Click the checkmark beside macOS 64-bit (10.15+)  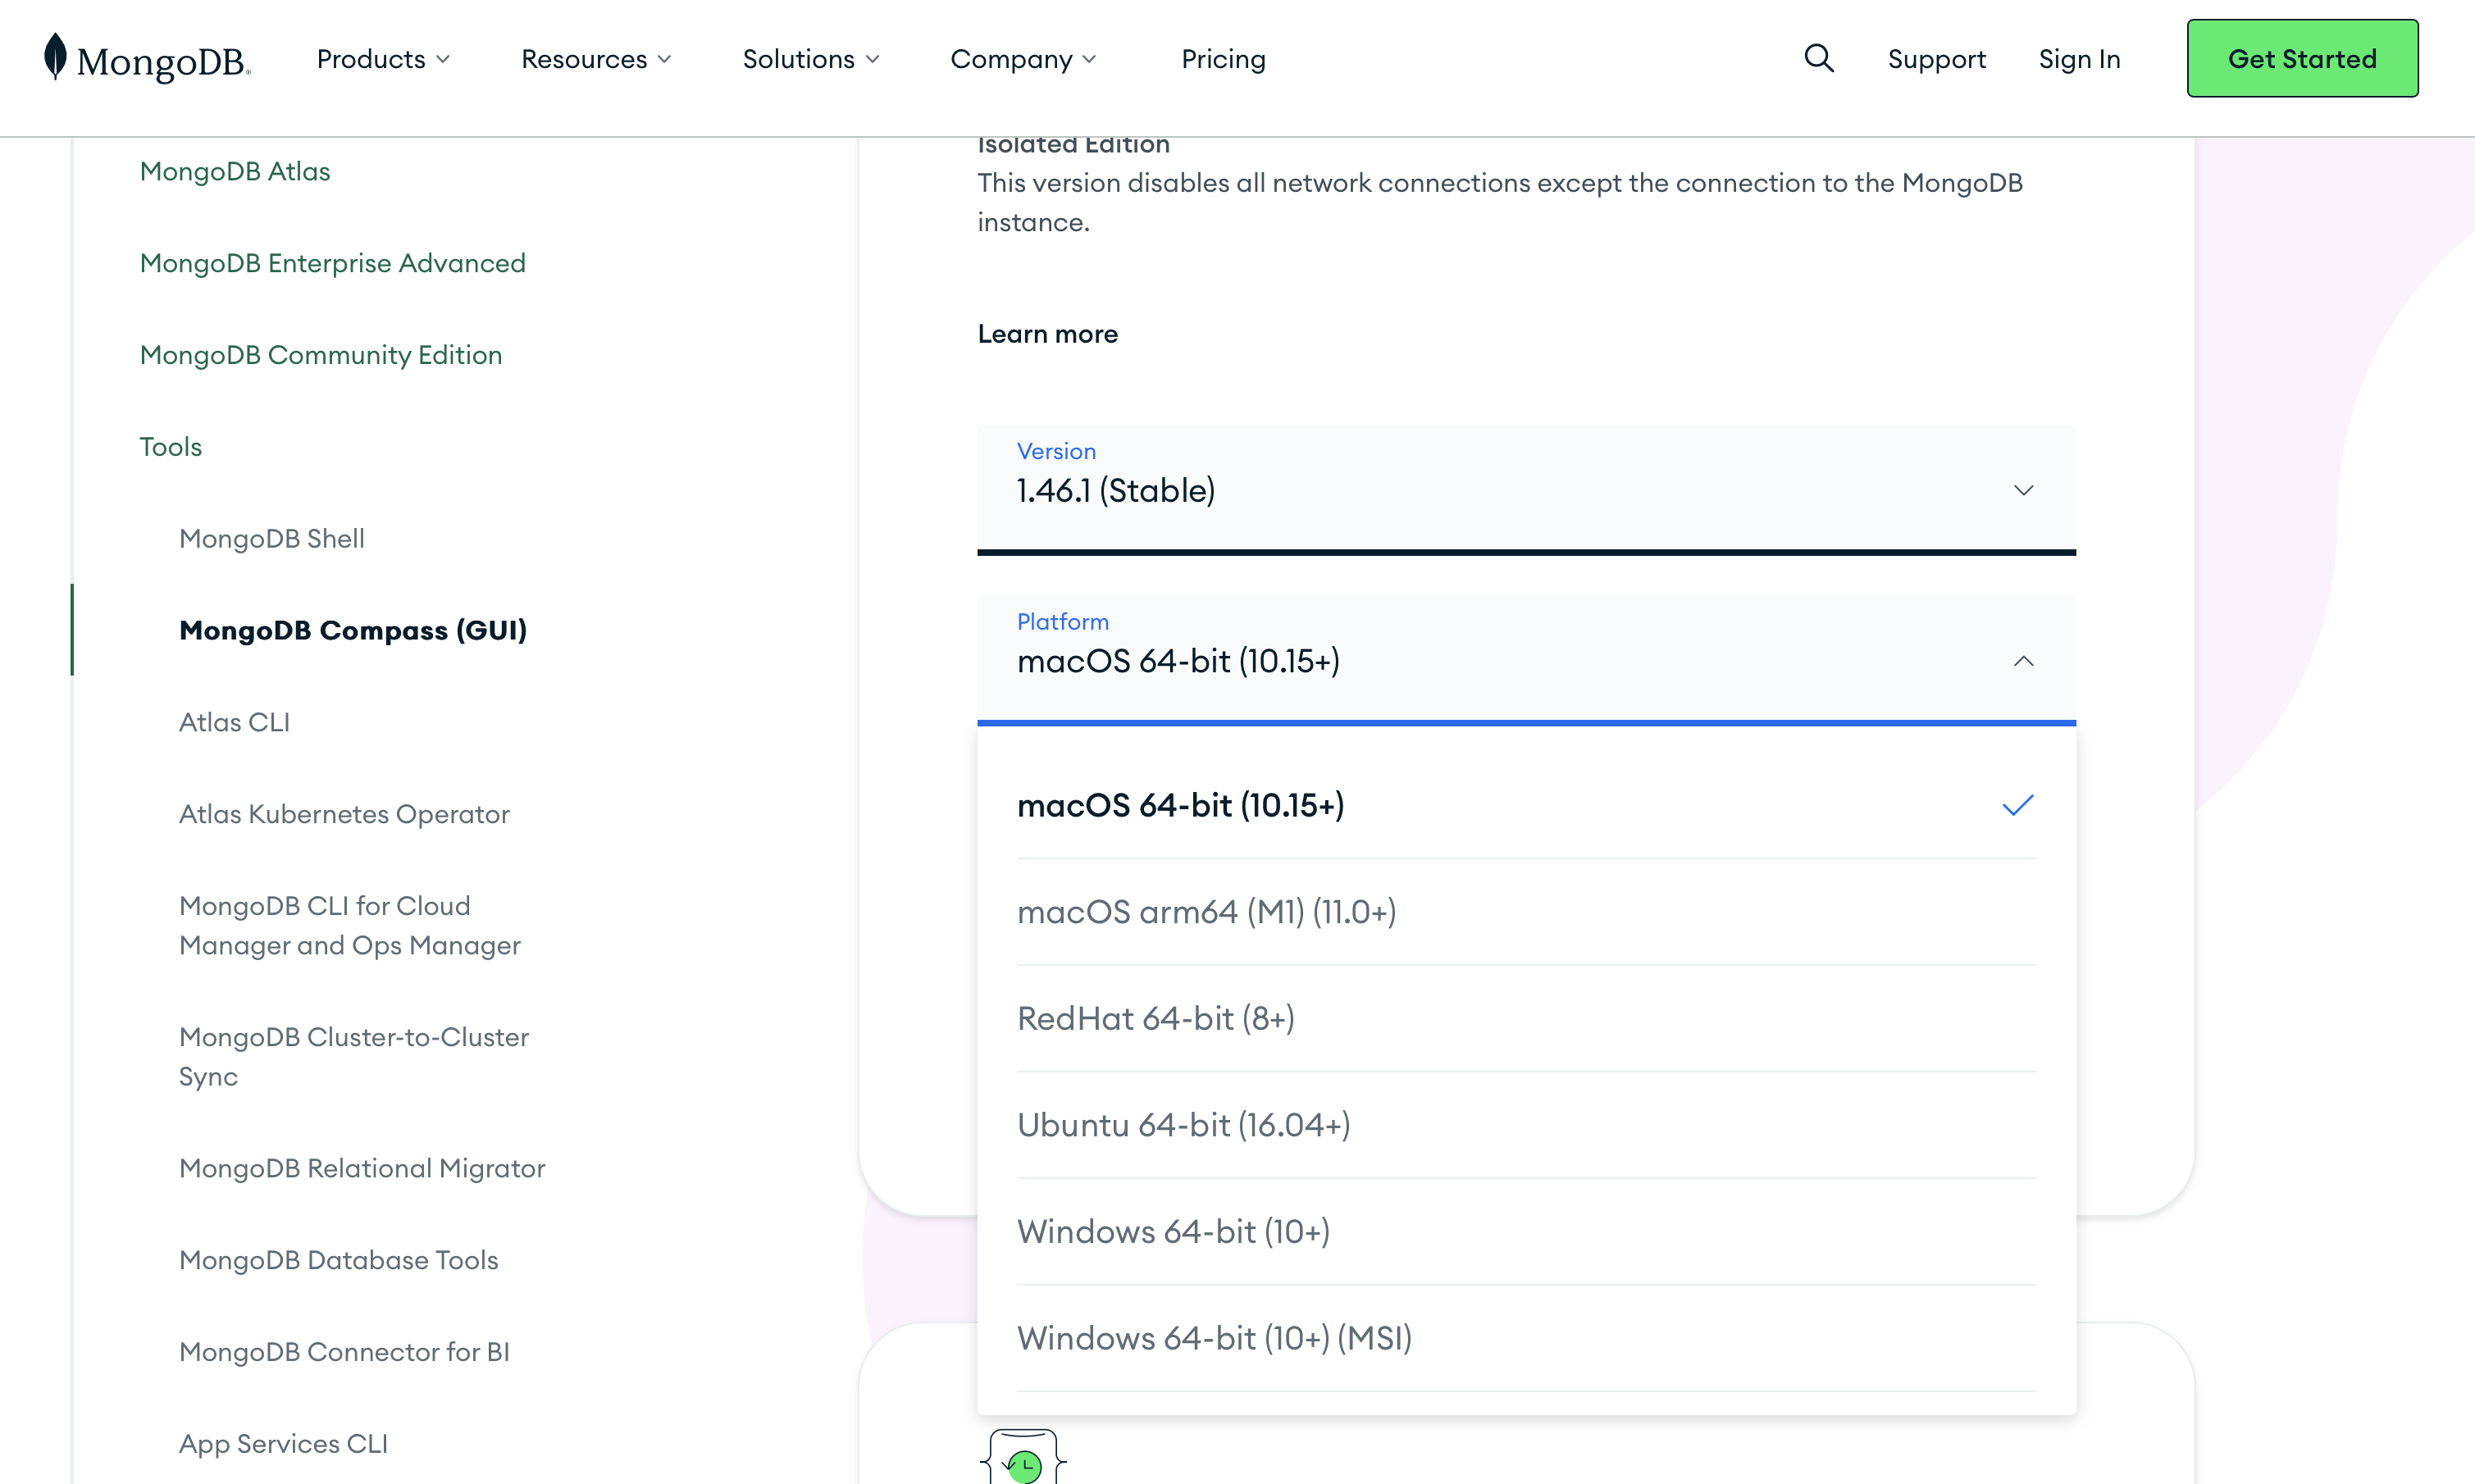[2019, 805]
